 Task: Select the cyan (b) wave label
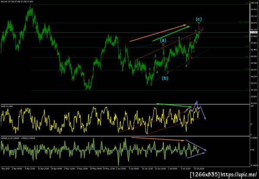coord(165,78)
